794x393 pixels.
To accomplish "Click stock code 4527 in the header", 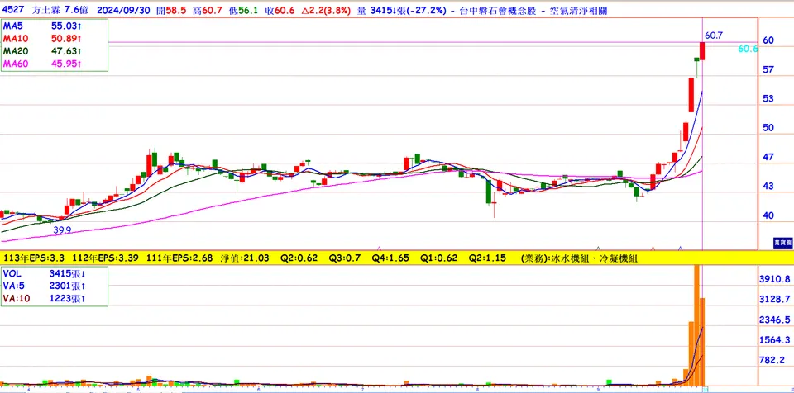I will click(x=12, y=10).
